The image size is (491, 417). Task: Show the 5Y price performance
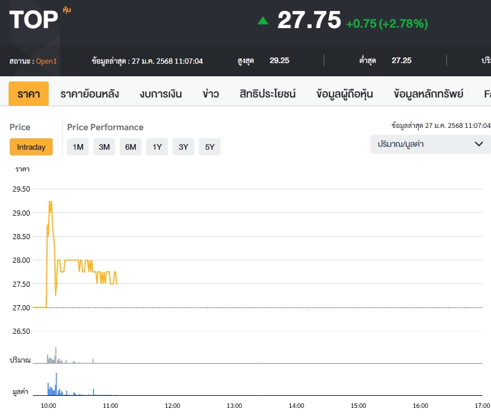point(210,147)
